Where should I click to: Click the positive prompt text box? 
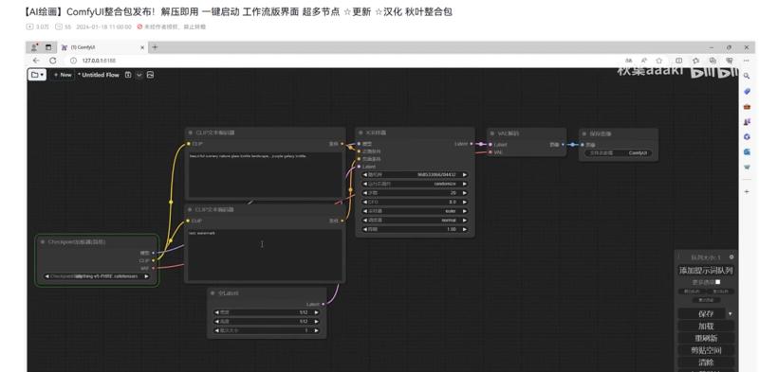point(265,175)
